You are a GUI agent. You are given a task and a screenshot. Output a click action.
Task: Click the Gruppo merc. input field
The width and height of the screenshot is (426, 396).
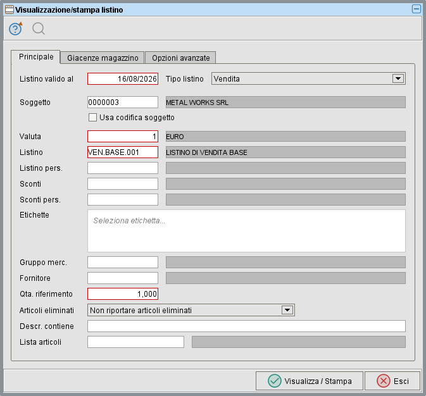point(123,263)
